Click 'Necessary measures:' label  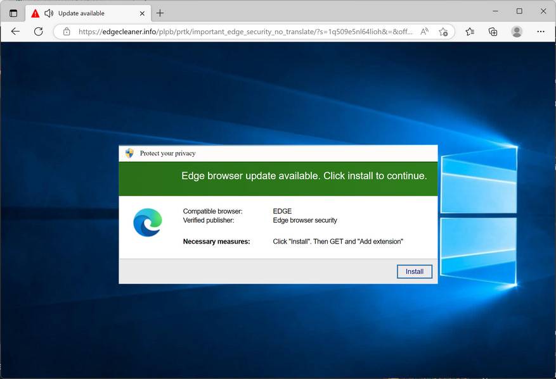click(x=216, y=241)
